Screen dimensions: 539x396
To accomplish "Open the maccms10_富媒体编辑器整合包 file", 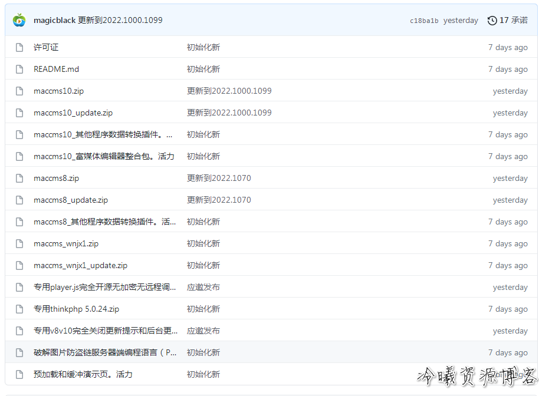I will [x=104, y=156].
